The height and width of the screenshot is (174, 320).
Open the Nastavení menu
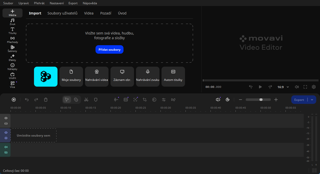click(57, 3)
